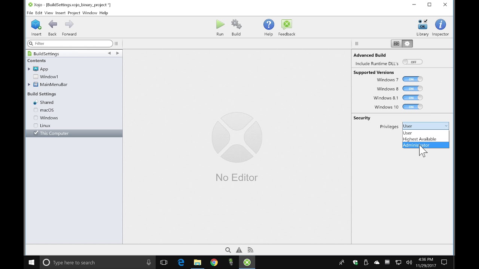Screen dimensions: 479x269
Task: Toggle Include Runtime DLL's switch
Action: coord(412,62)
